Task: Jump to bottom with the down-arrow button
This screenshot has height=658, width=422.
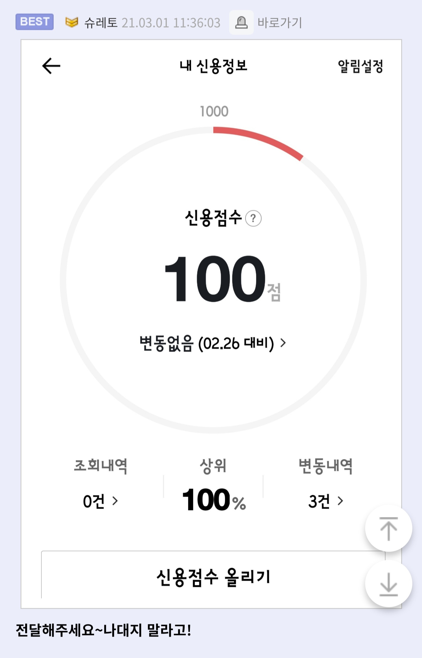Action: pos(389,584)
